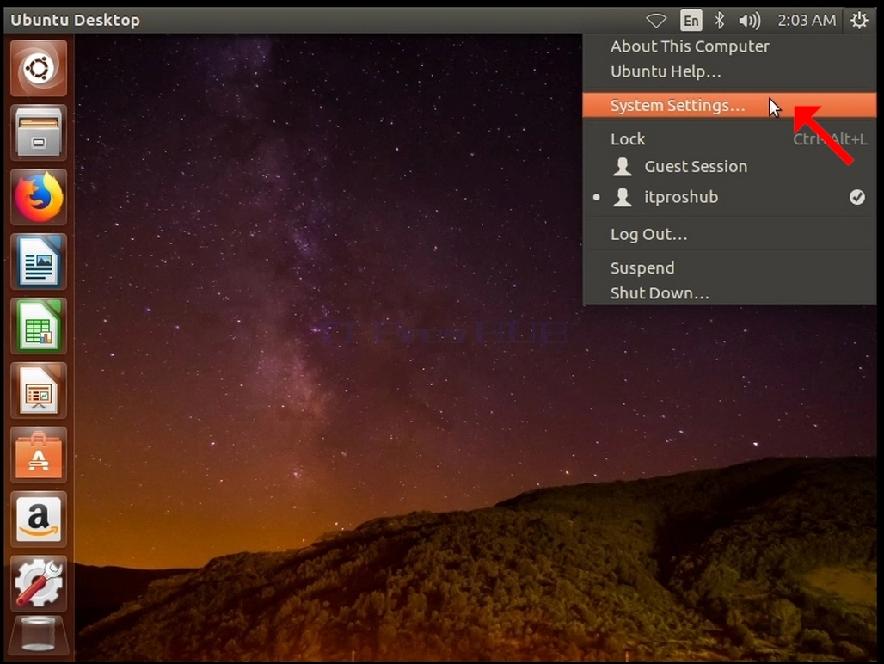The image size is (884, 664).
Task: Choose Shut Down… from the menu
Action: (729, 293)
